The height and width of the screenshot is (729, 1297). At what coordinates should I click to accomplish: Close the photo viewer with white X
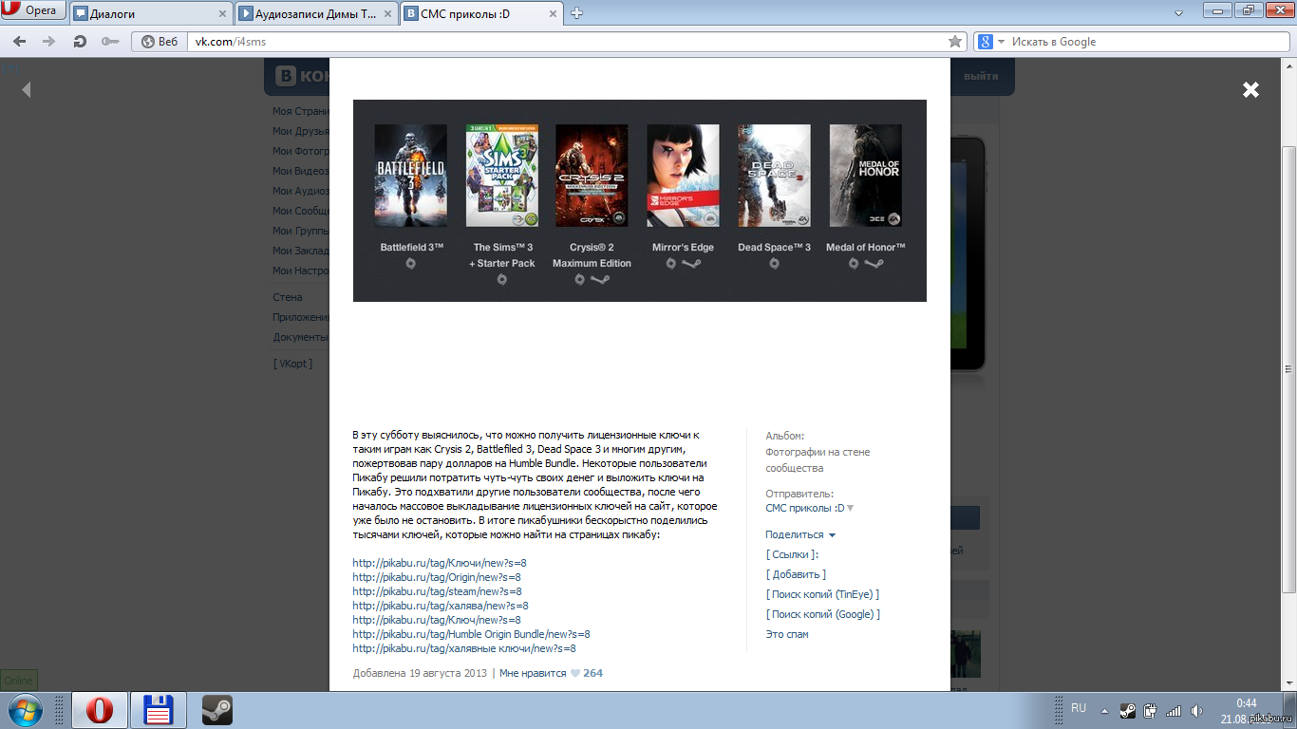pos(1250,89)
